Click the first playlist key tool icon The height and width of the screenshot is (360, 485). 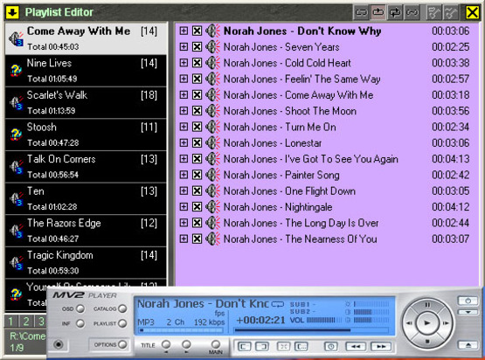(433, 12)
